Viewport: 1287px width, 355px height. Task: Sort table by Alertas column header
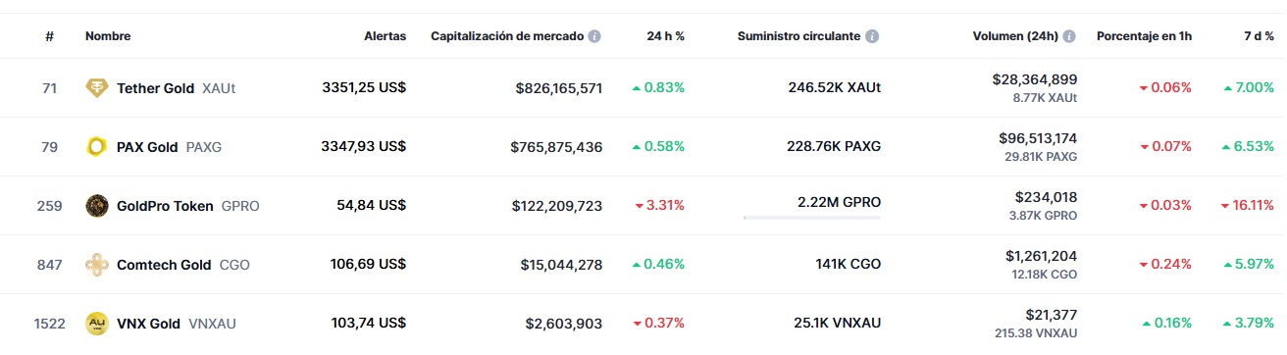385,36
